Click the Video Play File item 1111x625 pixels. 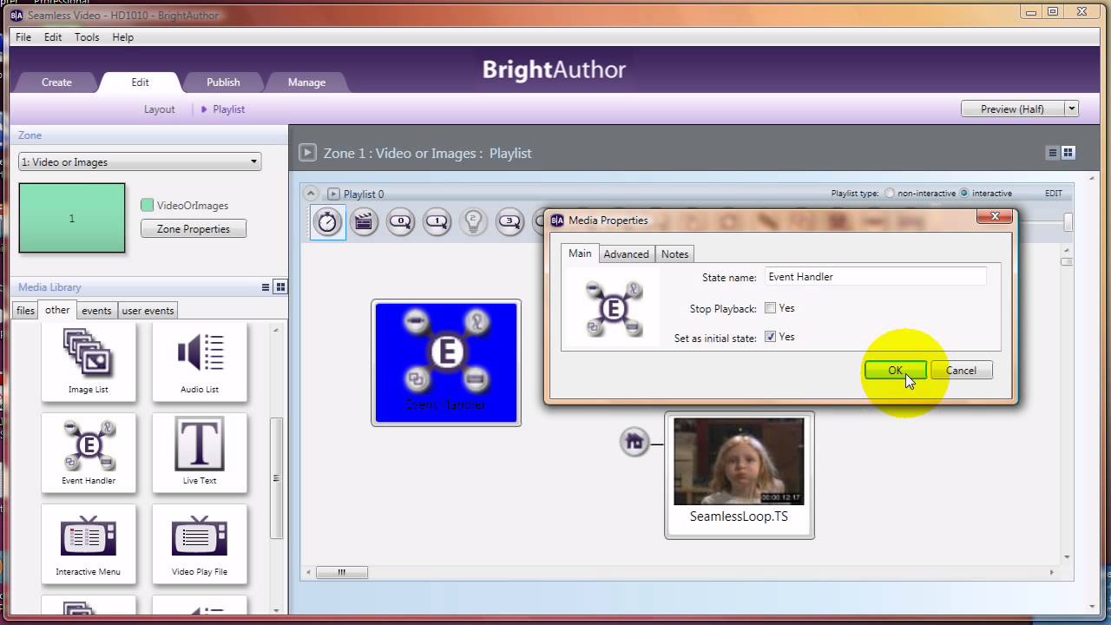(200, 543)
